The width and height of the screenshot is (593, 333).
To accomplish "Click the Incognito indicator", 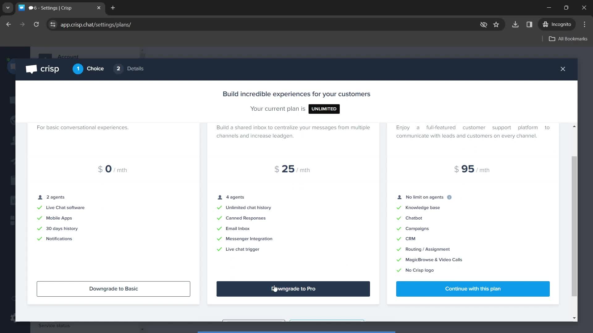I will 557,24.
